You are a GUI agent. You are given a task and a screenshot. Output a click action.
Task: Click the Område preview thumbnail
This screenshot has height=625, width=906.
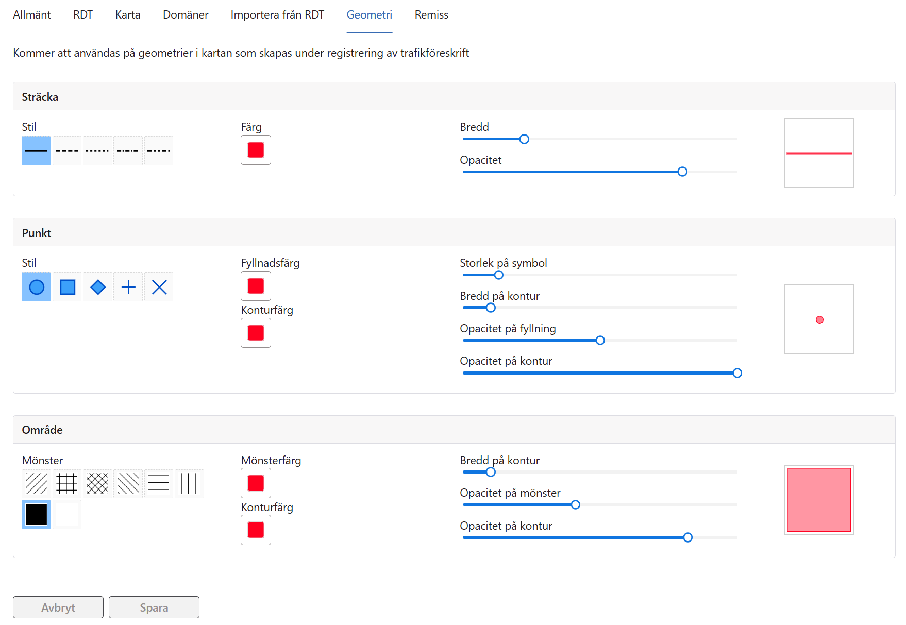[819, 500]
